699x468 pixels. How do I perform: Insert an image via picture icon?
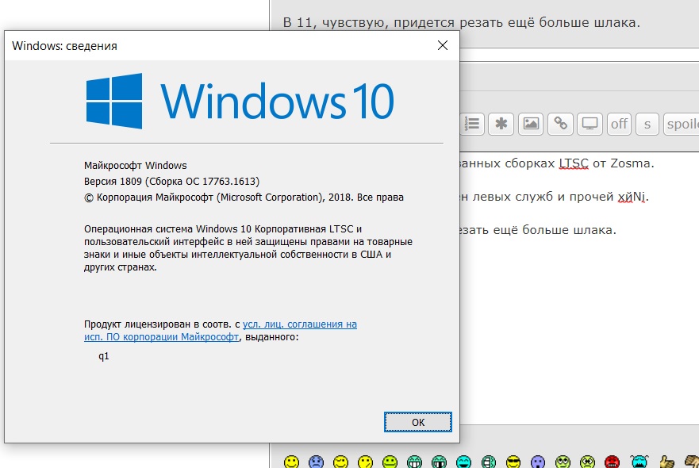(x=531, y=124)
